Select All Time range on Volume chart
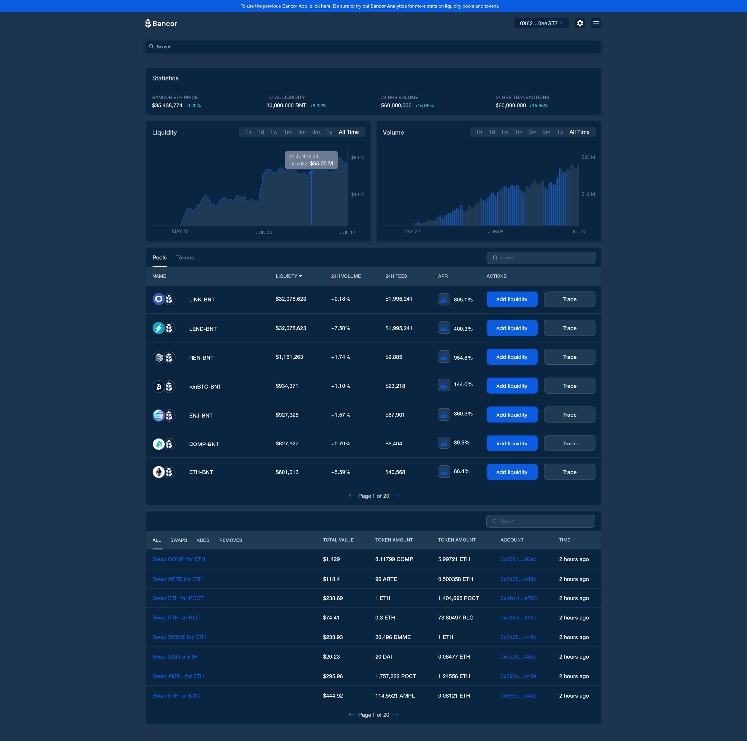The height and width of the screenshot is (741, 747). (579, 132)
